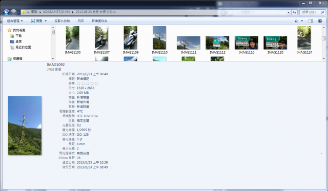Image resolution: width=328 pixels, height=191 pixels.
Task: Select 我的最愛 favorites in the sidebar
Action: 19,30
